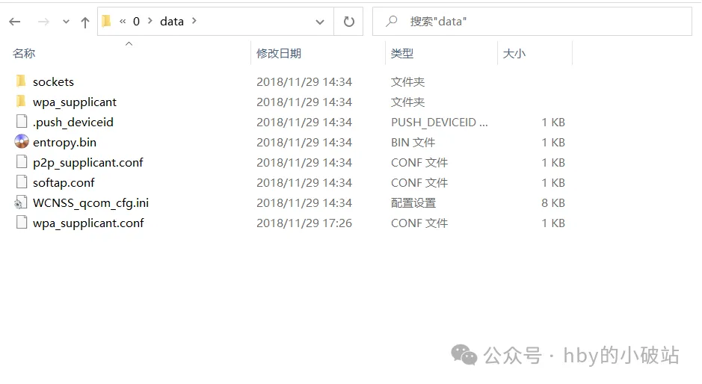Screen dimensions: 702x384
Task: Click the 大小 column header
Action: (514, 54)
